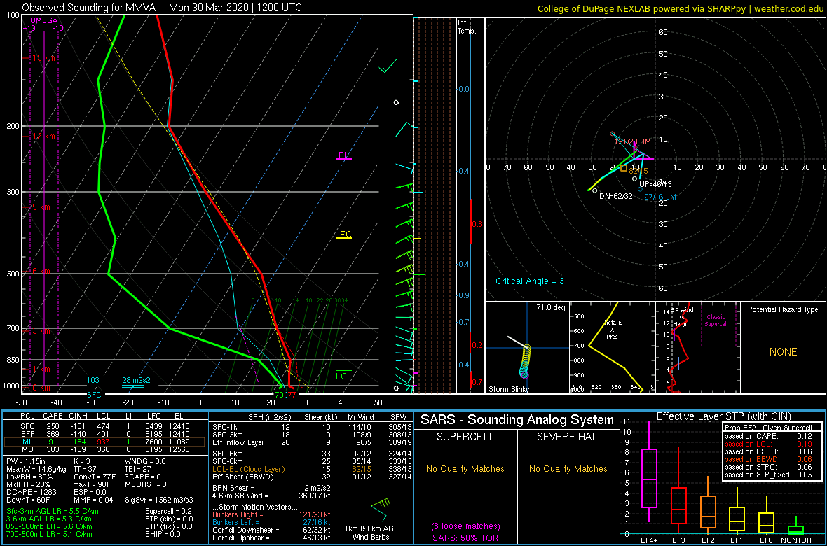Click the 1km & 6km AGL wind barb icon
This screenshot has height=546, width=827.
[x=381, y=508]
